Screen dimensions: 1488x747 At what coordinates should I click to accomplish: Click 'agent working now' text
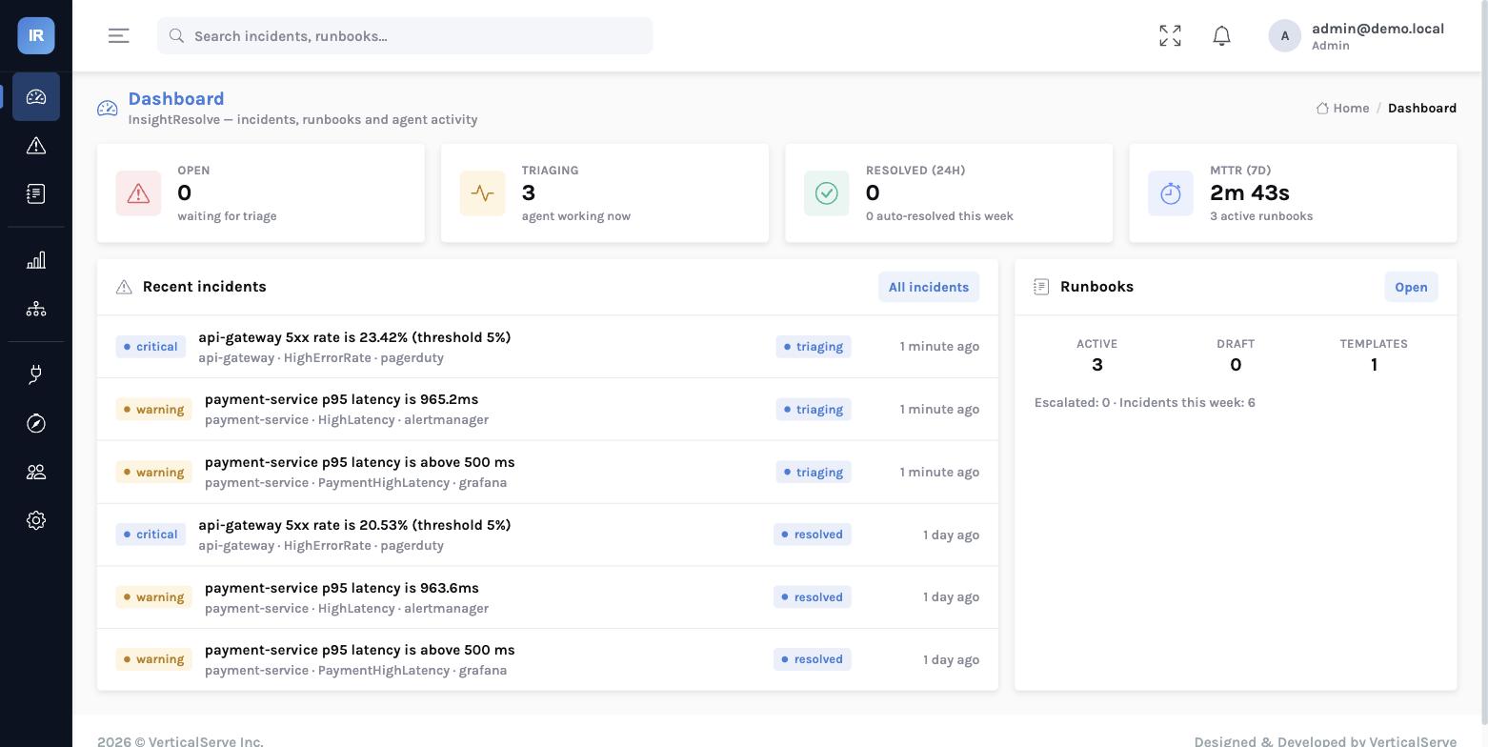click(576, 216)
